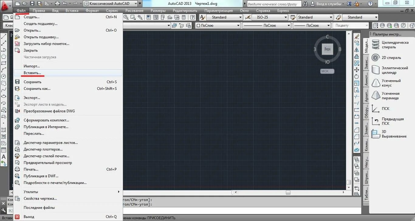Click the Cylindrical spiral tool icon
This screenshot has width=415, height=221.
(x=376, y=45)
